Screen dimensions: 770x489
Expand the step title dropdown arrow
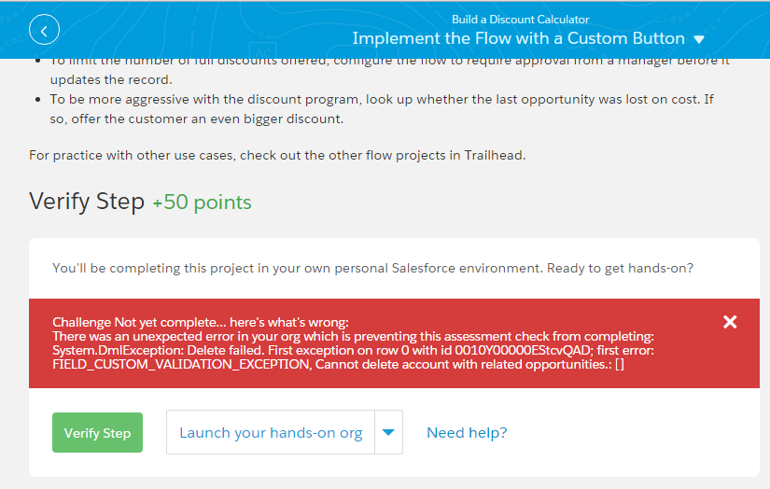tap(699, 39)
